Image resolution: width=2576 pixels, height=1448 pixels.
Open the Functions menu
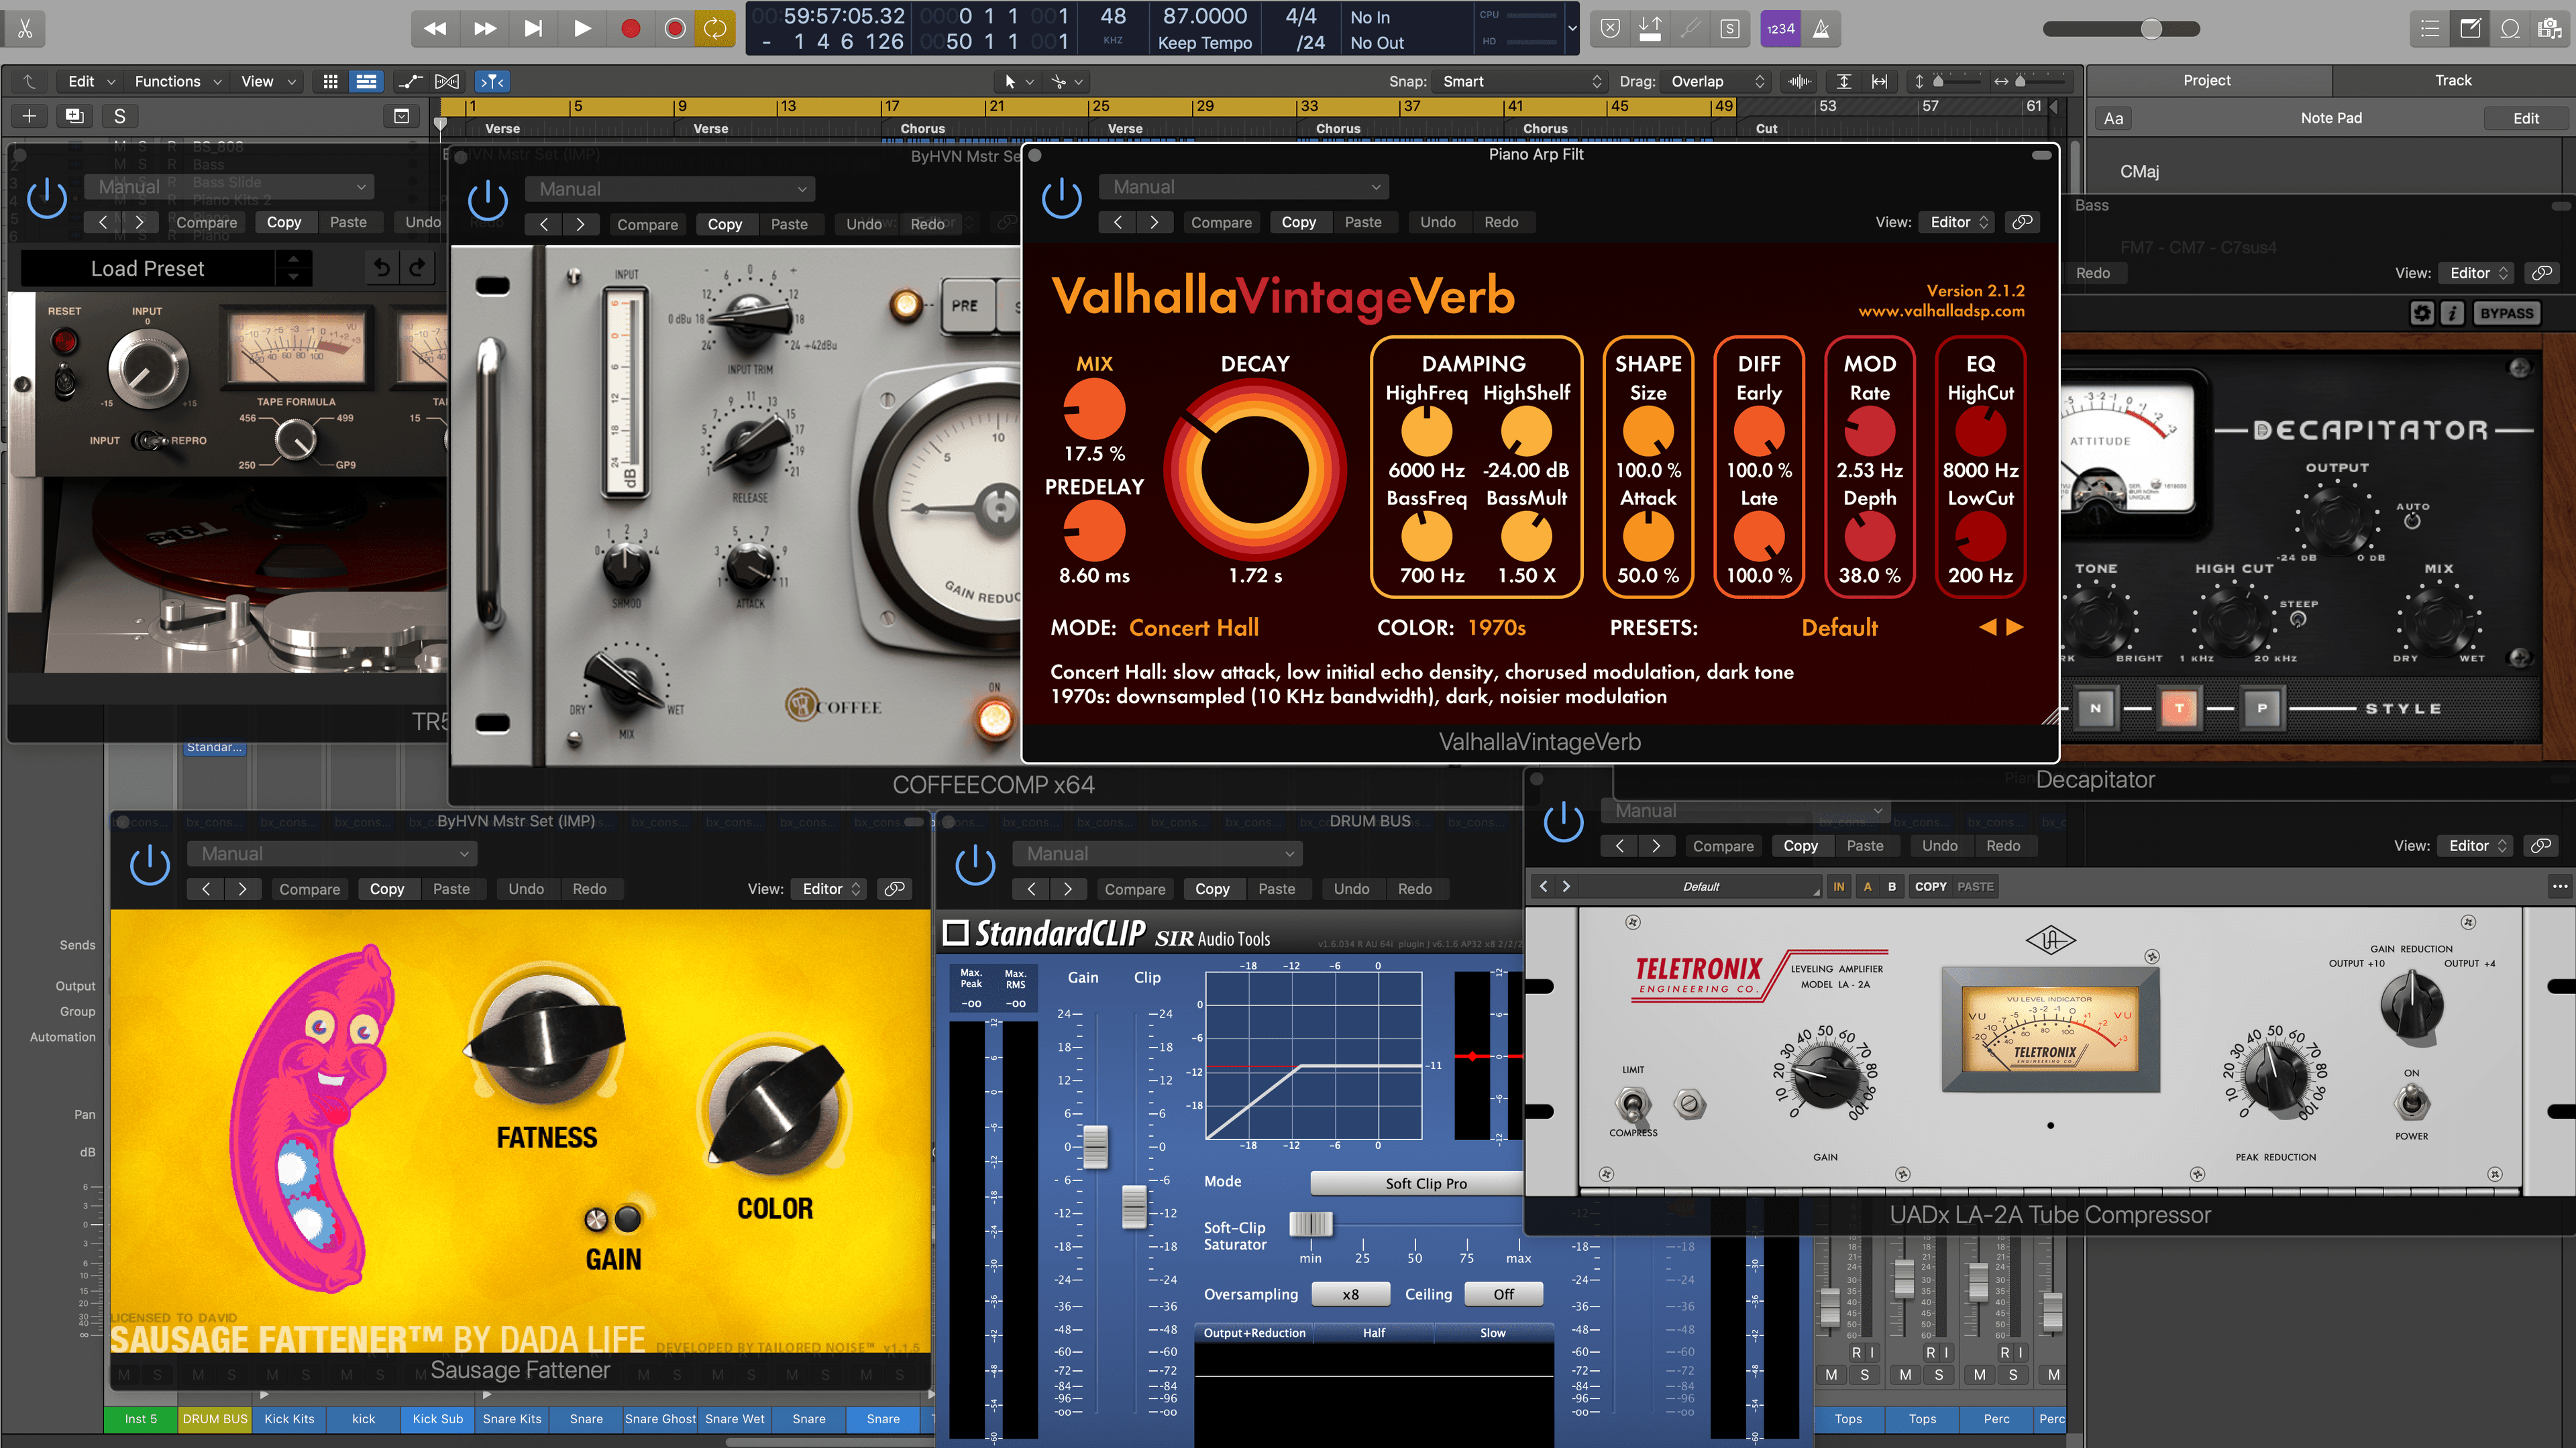pos(178,81)
